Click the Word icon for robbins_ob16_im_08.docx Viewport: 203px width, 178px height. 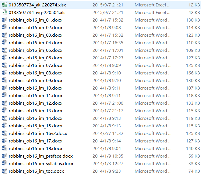(x=4, y=73)
